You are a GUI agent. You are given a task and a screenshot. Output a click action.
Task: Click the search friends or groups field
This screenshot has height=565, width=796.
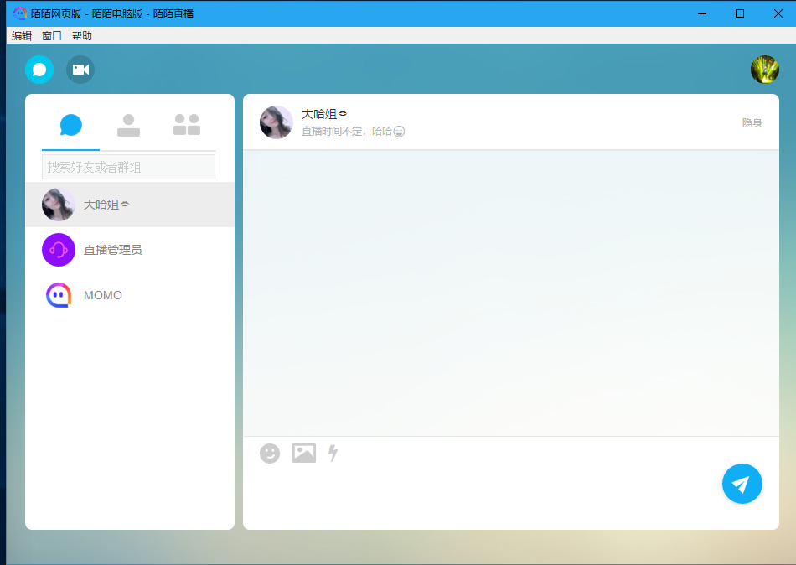pyautogui.click(x=128, y=166)
